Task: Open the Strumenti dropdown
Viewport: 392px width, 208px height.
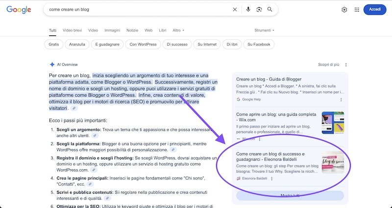Action: pyautogui.click(x=264, y=30)
